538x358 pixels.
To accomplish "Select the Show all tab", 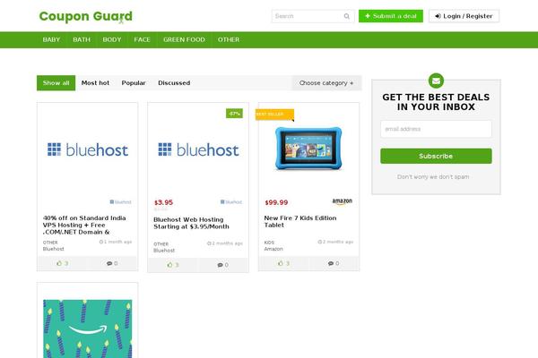I will pos(56,83).
